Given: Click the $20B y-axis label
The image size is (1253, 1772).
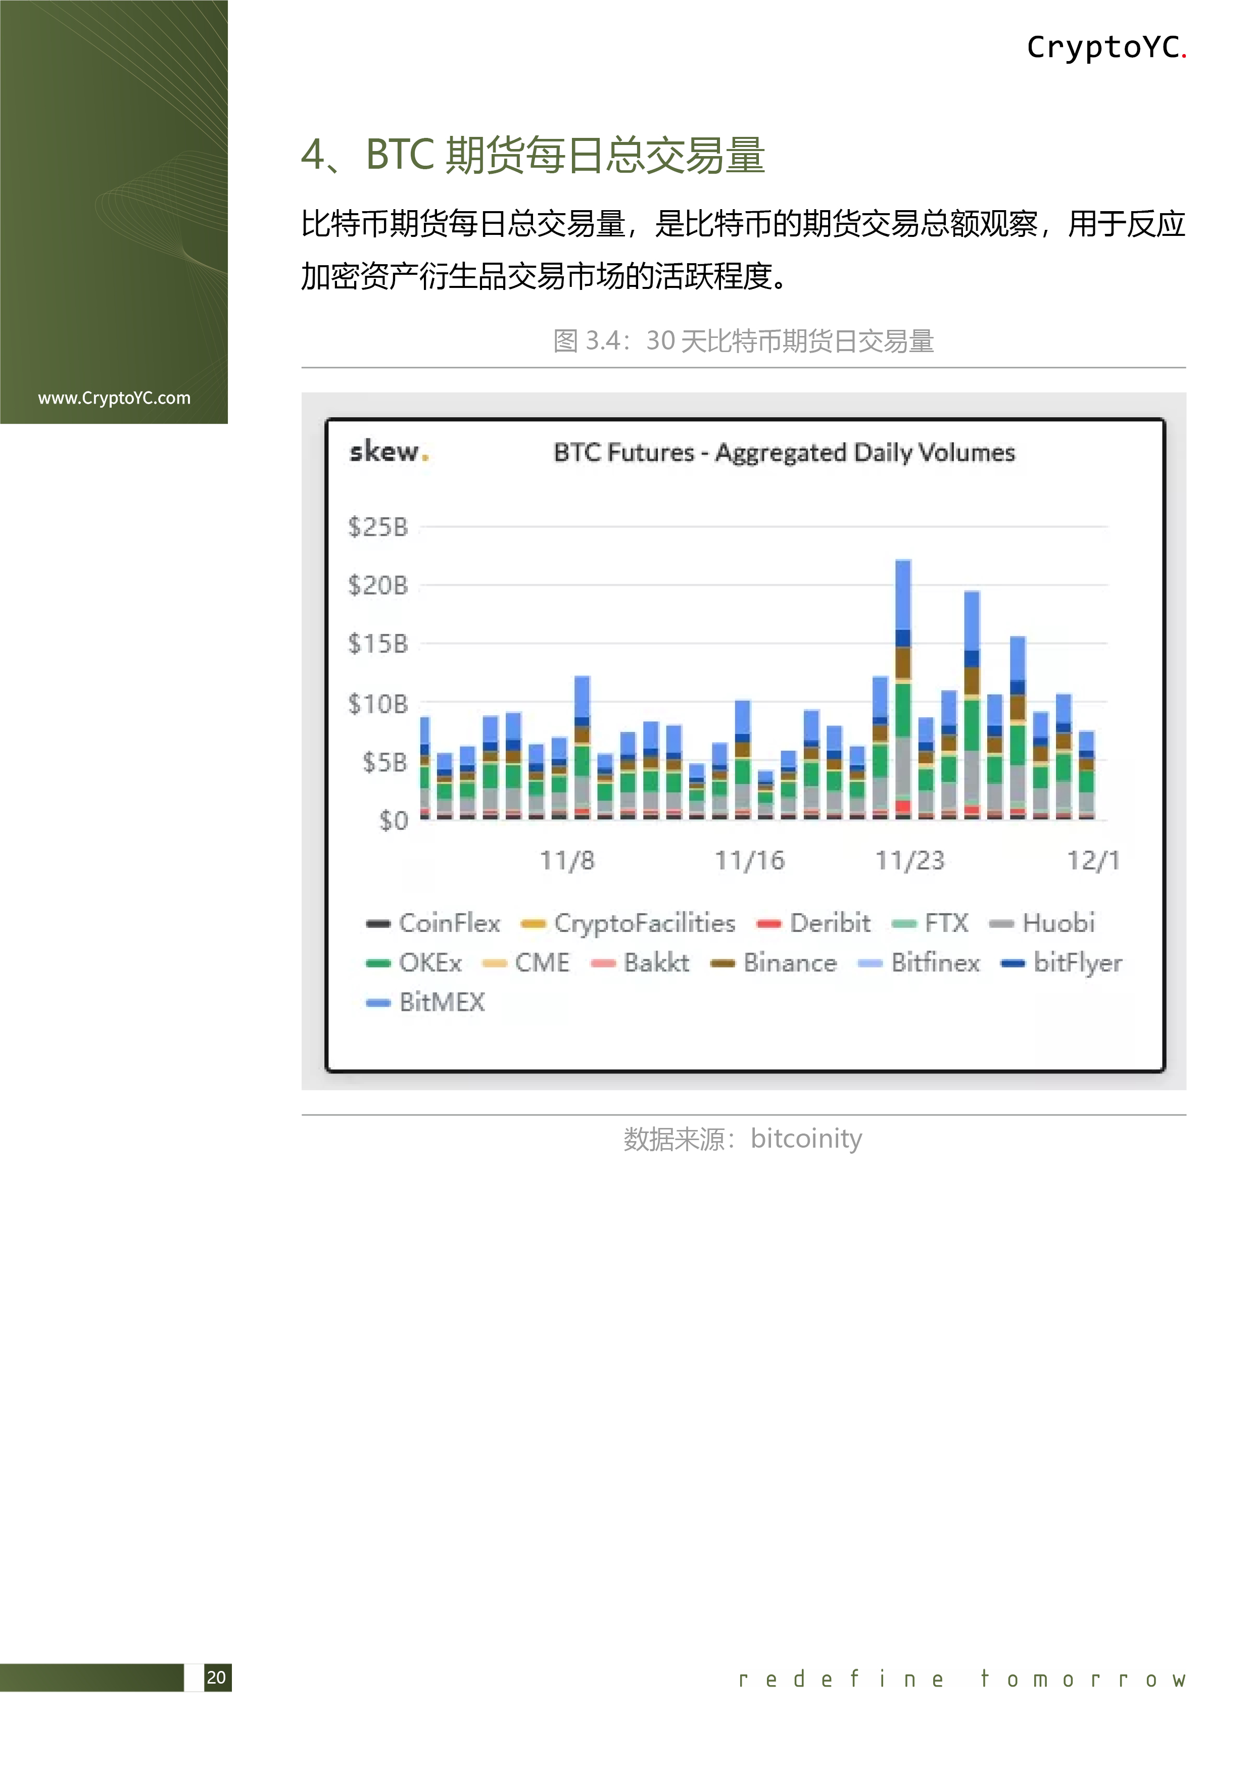Looking at the screenshot, I should tap(377, 585).
